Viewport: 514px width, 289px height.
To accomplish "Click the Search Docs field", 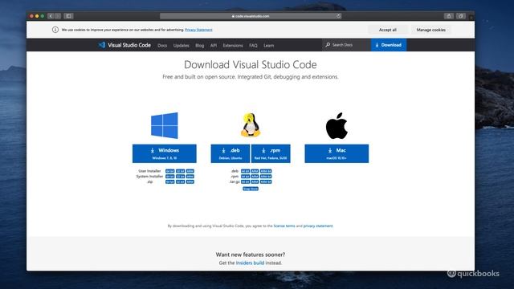I will [346, 45].
